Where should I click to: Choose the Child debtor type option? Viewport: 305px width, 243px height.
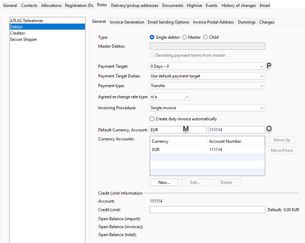[205, 37]
